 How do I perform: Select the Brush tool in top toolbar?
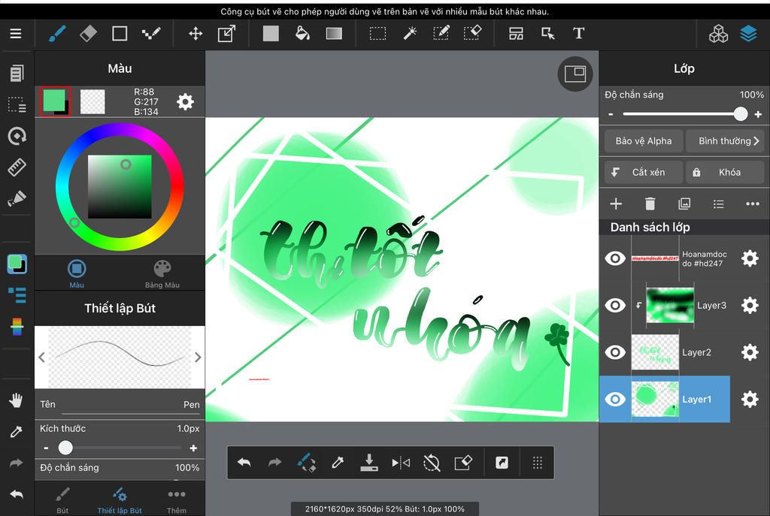[57, 33]
